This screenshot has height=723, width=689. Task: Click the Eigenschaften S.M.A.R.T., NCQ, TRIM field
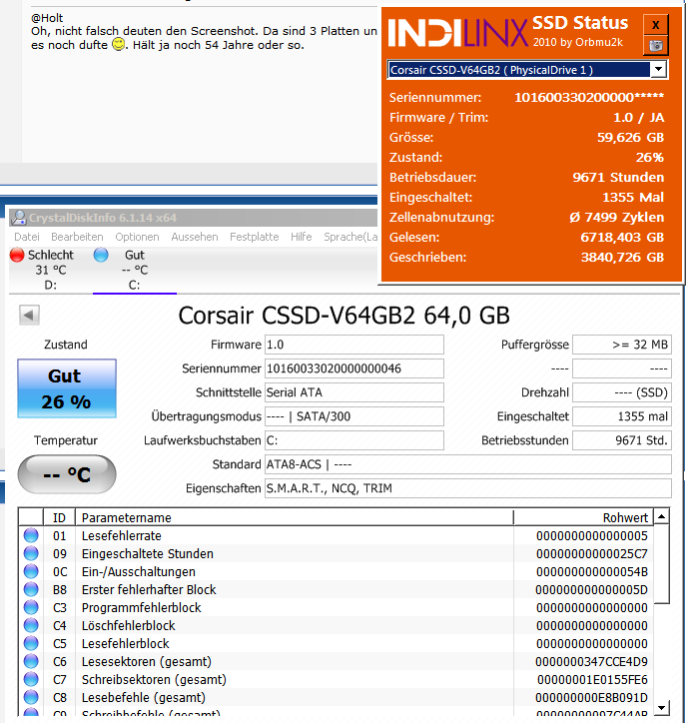(468, 488)
